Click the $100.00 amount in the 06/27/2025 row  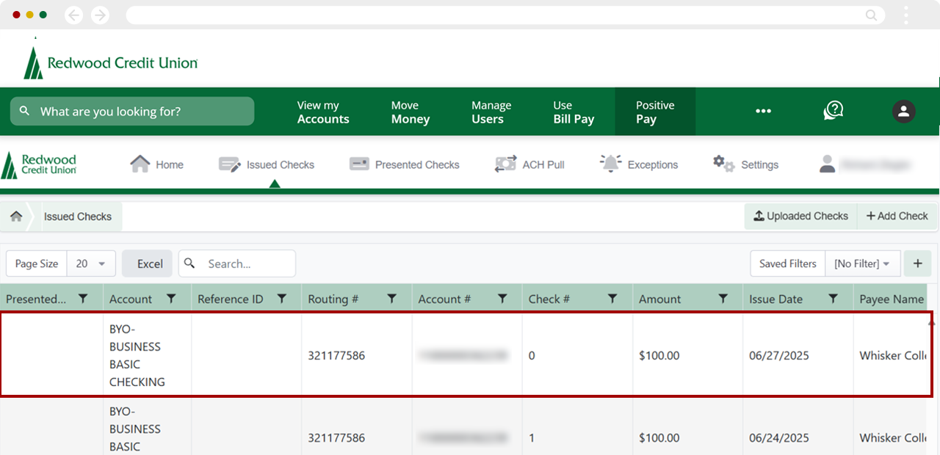(x=659, y=355)
